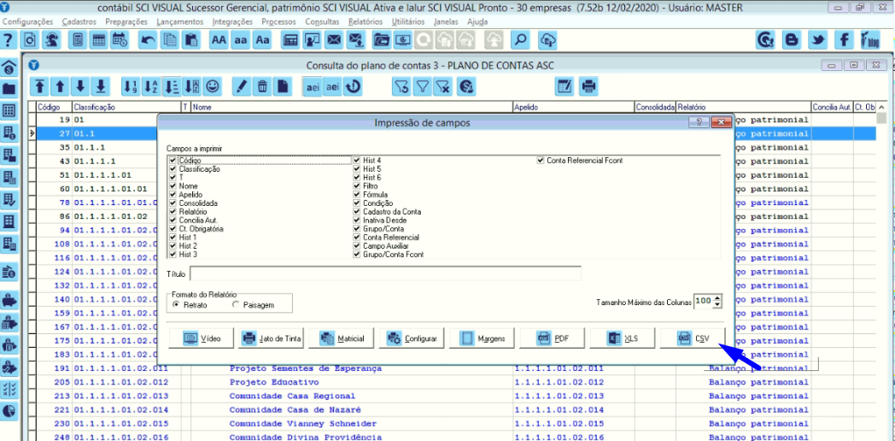The width and height of the screenshot is (895, 441).
Task: Select the Paisagem report format option
Action: tap(236, 304)
